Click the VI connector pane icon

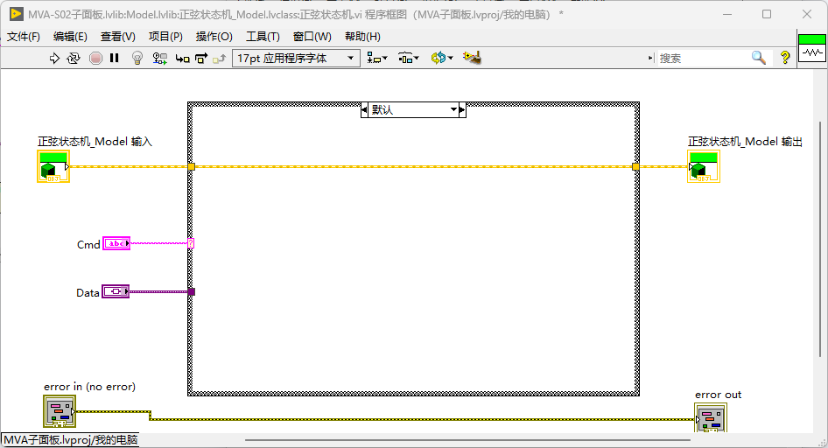point(812,48)
